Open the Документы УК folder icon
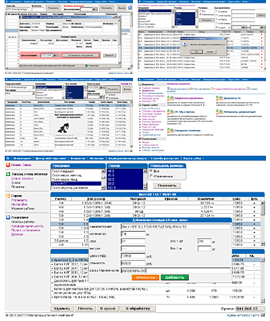Screen dimensions: 270x321 (219, 98)
